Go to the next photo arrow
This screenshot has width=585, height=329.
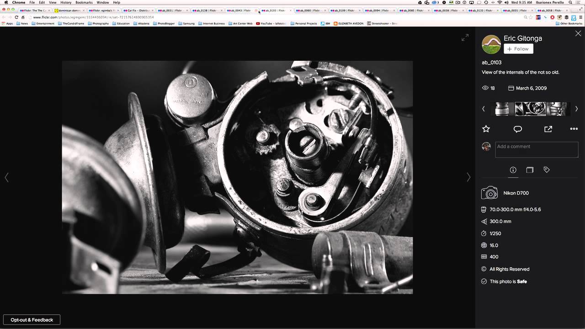468,177
